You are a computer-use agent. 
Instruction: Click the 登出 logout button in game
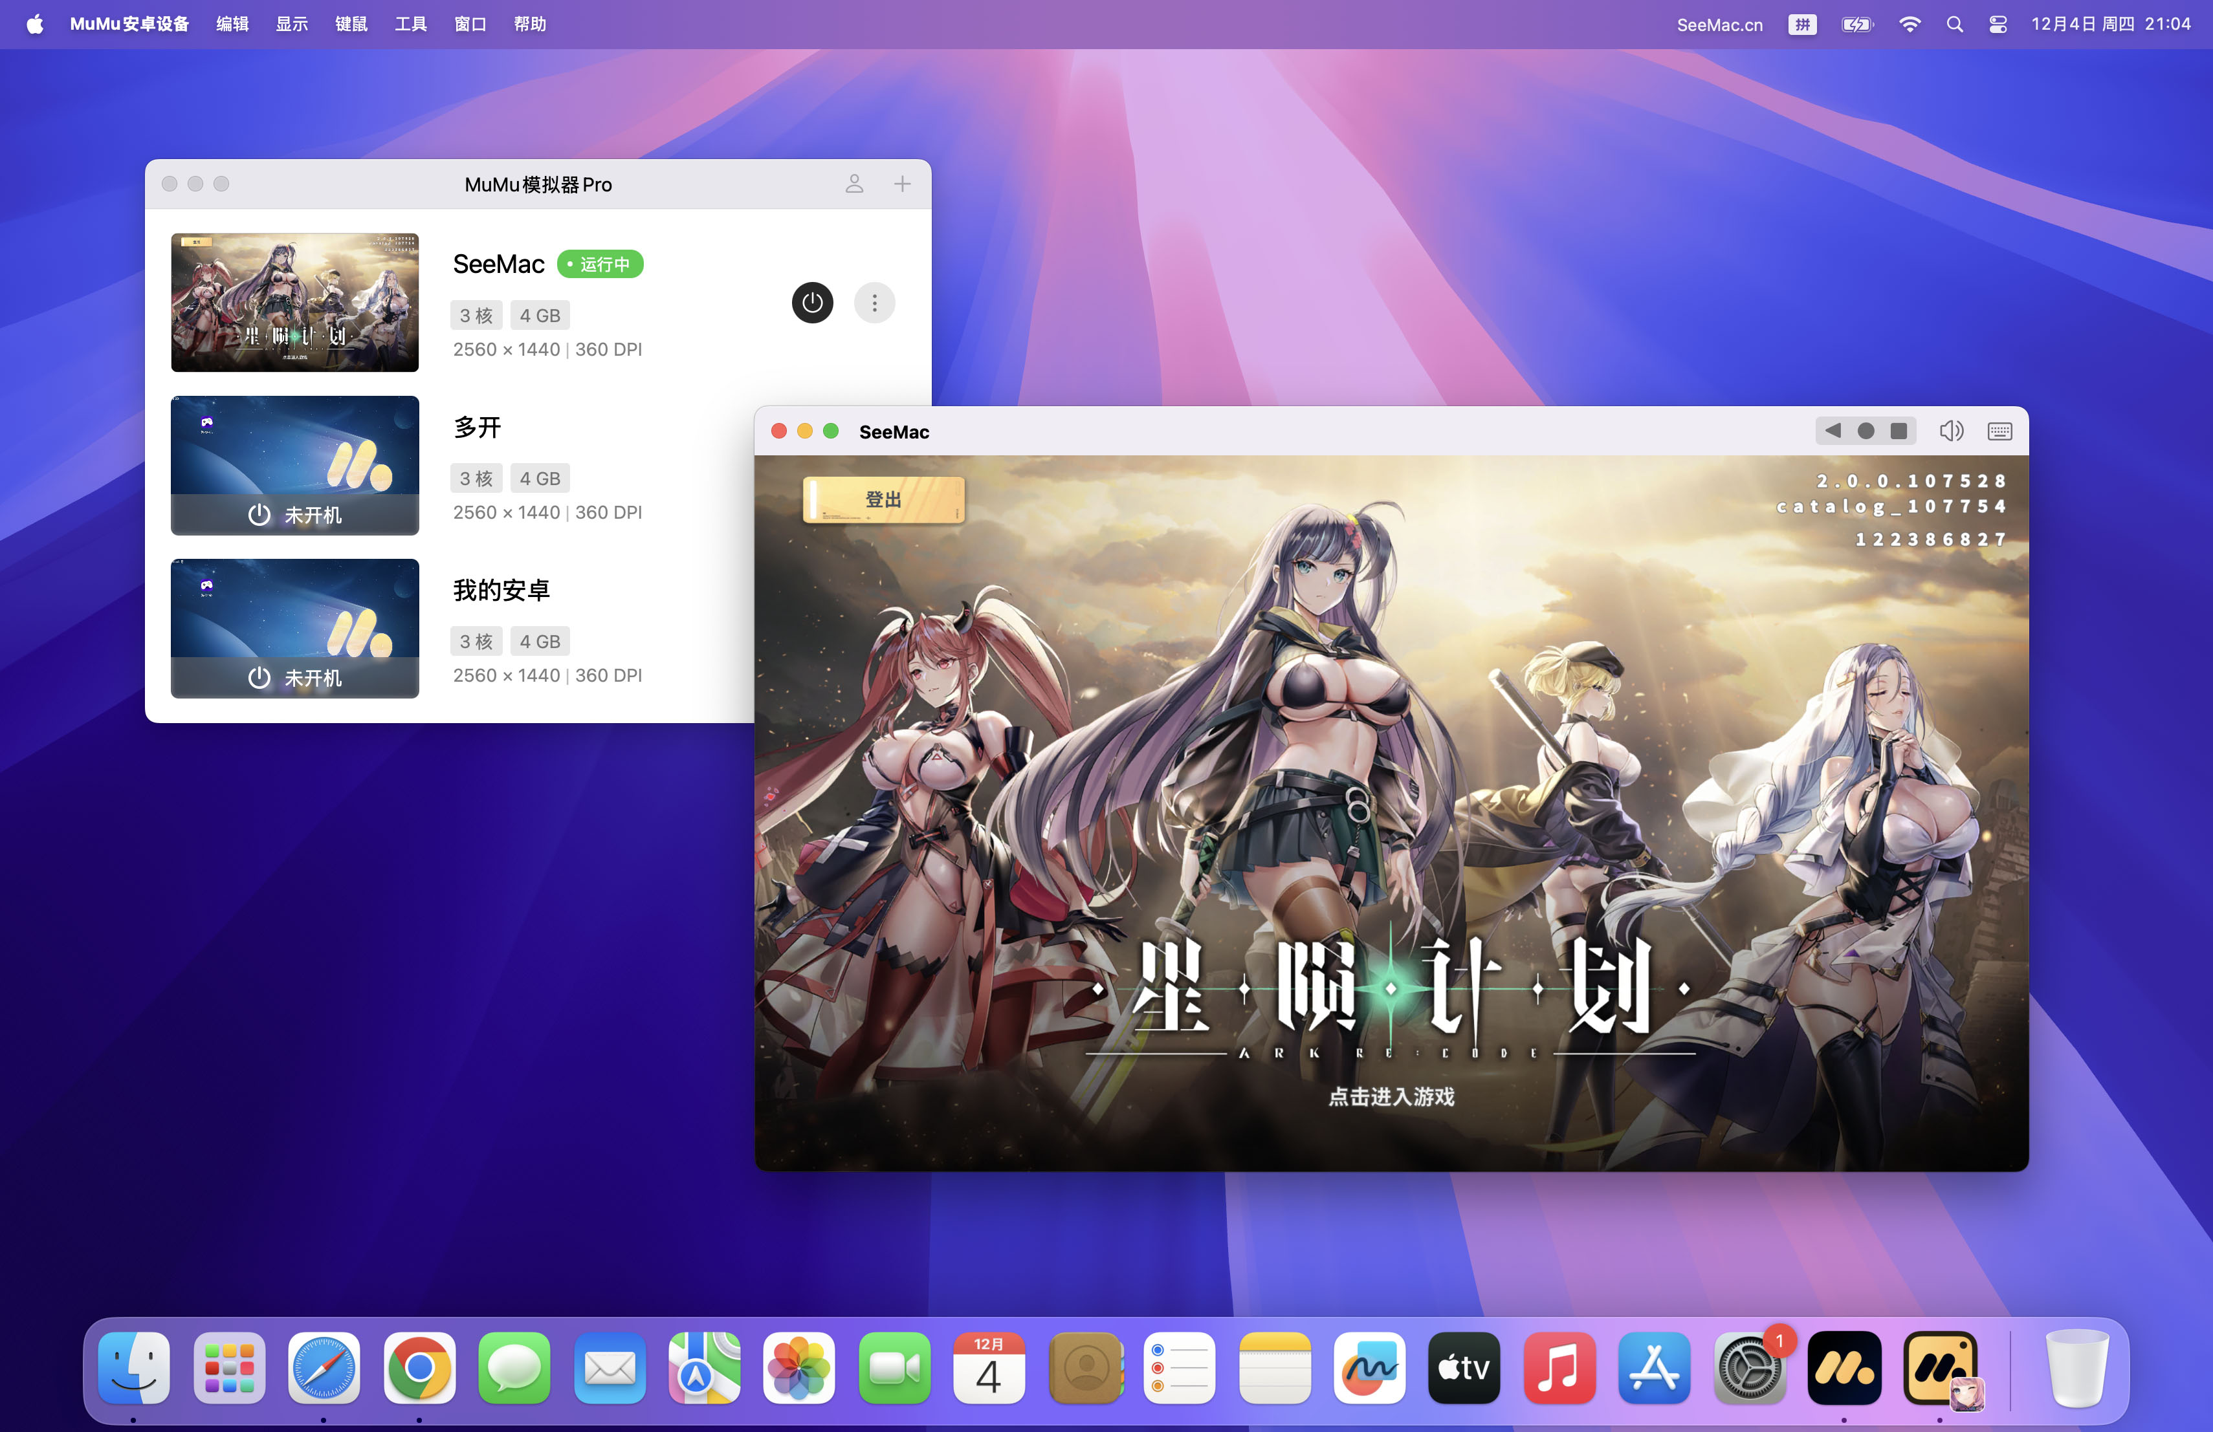point(883,500)
